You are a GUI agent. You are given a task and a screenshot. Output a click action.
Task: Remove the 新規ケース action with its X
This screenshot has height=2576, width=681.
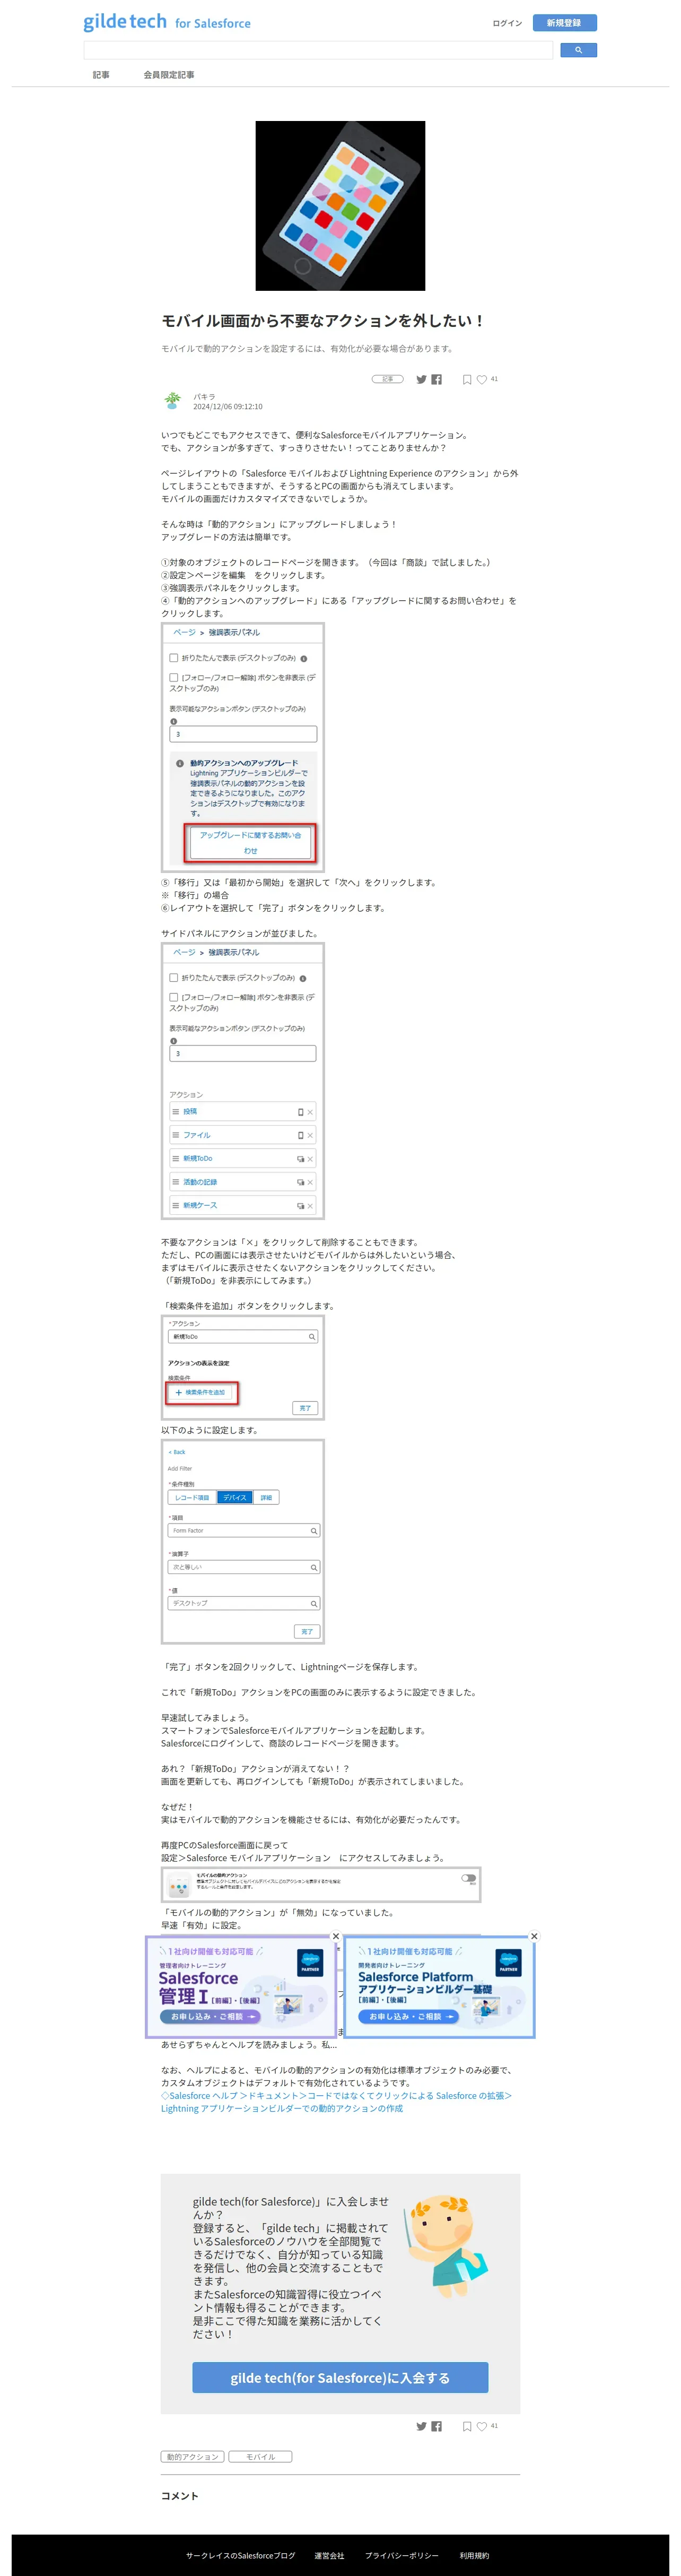[310, 1206]
